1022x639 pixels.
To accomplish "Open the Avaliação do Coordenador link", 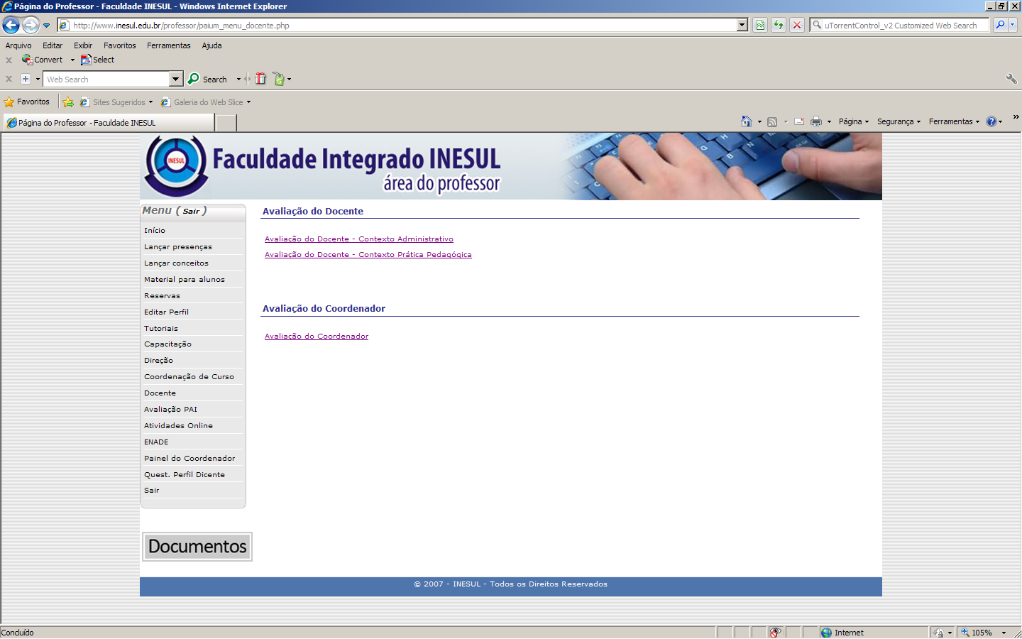I will [x=317, y=337].
